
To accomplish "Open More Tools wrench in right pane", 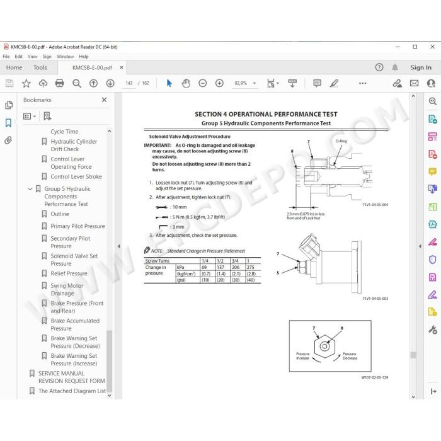I will pyautogui.click(x=433, y=329).
